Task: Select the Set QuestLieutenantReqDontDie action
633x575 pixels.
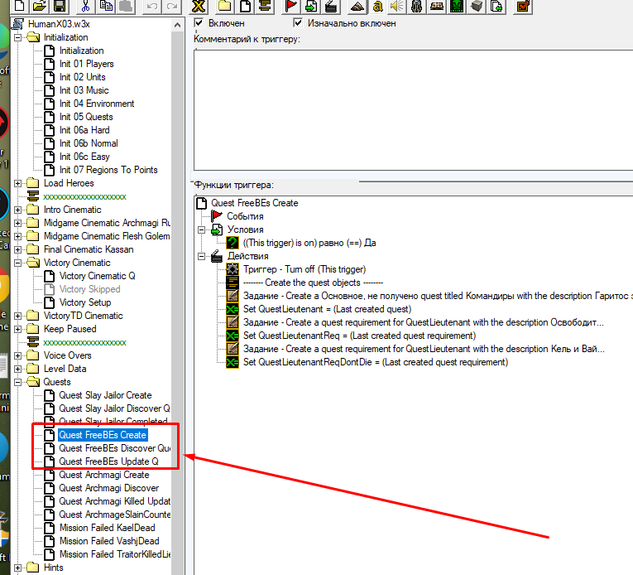Action: [x=376, y=362]
